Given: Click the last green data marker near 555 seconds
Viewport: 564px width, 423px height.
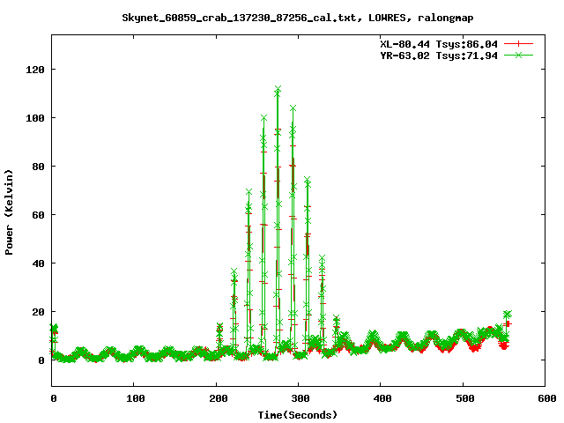Looking at the screenshot, I should click(508, 315).
